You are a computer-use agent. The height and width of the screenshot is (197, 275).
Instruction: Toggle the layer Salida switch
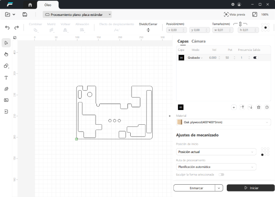(x=255, y=58)
